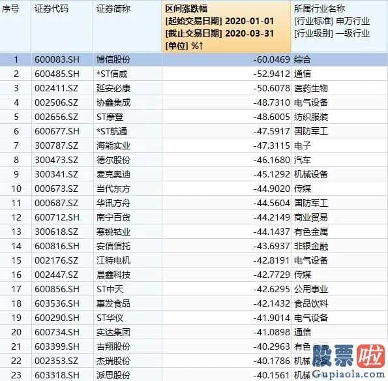Click the 德尔股份 name cell
This screenshot has width=388, height=381.
tap(113, 160)
